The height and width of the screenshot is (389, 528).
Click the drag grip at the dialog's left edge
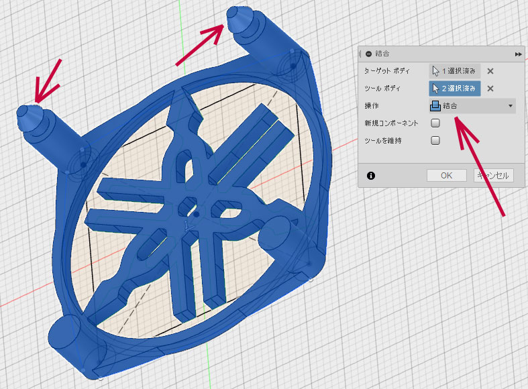pyautogui.click(x=361, y=54)
